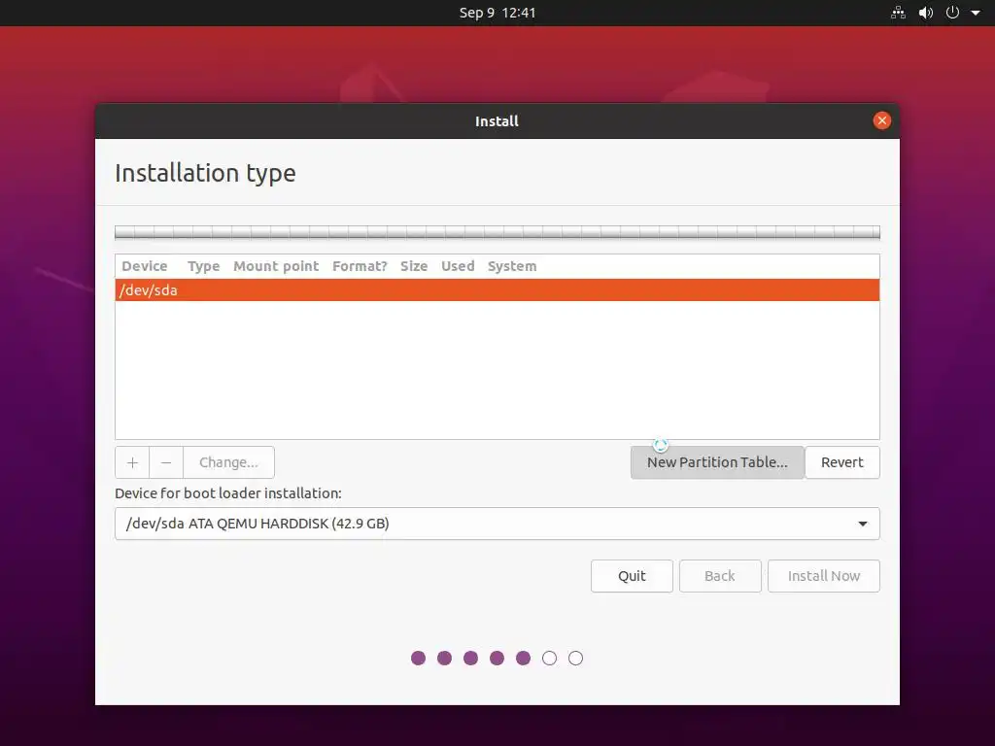Remove partition with the minus button
Viewport: 995px width, 746px height.
click(166, 462)
